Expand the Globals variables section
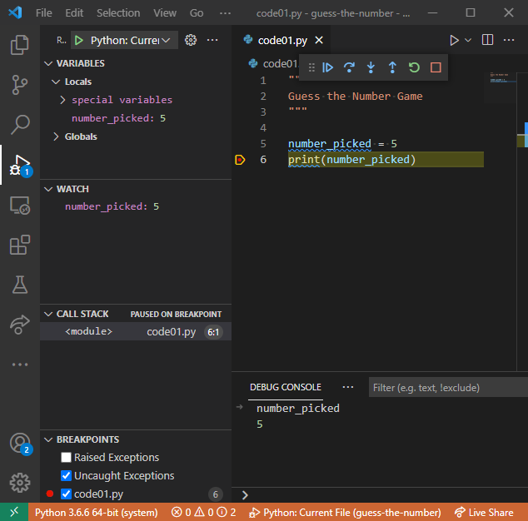Image resolution: width=528 pixels, height=521 pixels. tap(56, 136)
